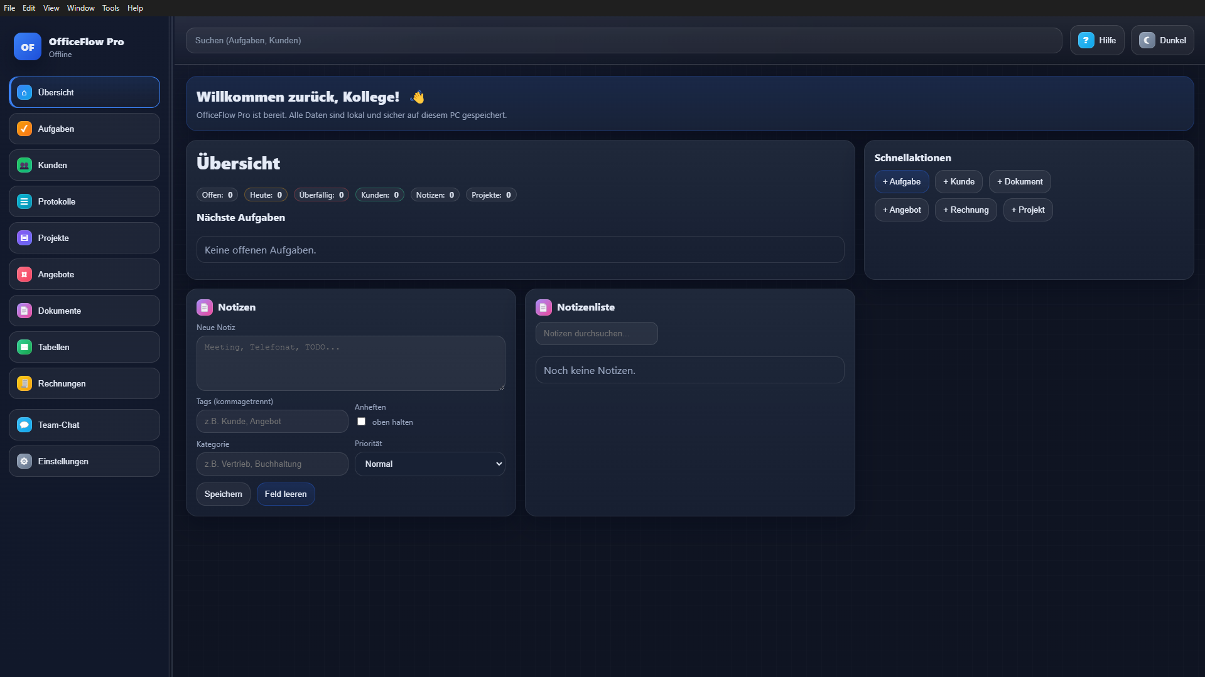Click the Team-Chat speech bubble icon
1205x677 pixels.
[x=24, y=425]
